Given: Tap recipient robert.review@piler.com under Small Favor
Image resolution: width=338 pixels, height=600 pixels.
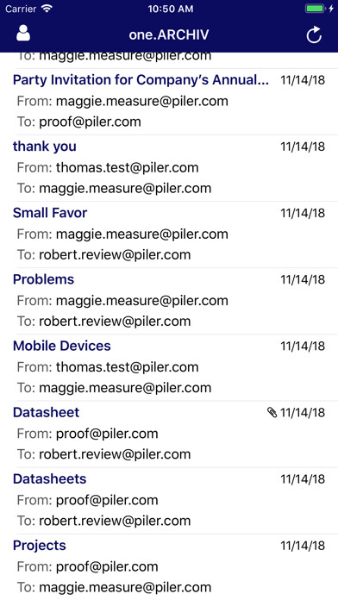Looking at the screenshot, I should click(115, 255).
